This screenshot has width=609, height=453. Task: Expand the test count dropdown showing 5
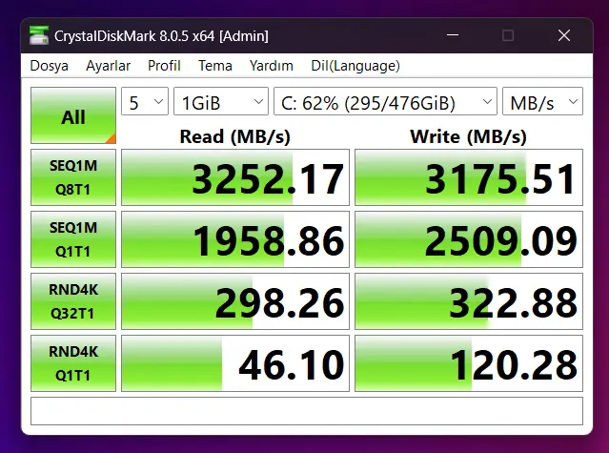pyautogui.click(x=145, y=101)
